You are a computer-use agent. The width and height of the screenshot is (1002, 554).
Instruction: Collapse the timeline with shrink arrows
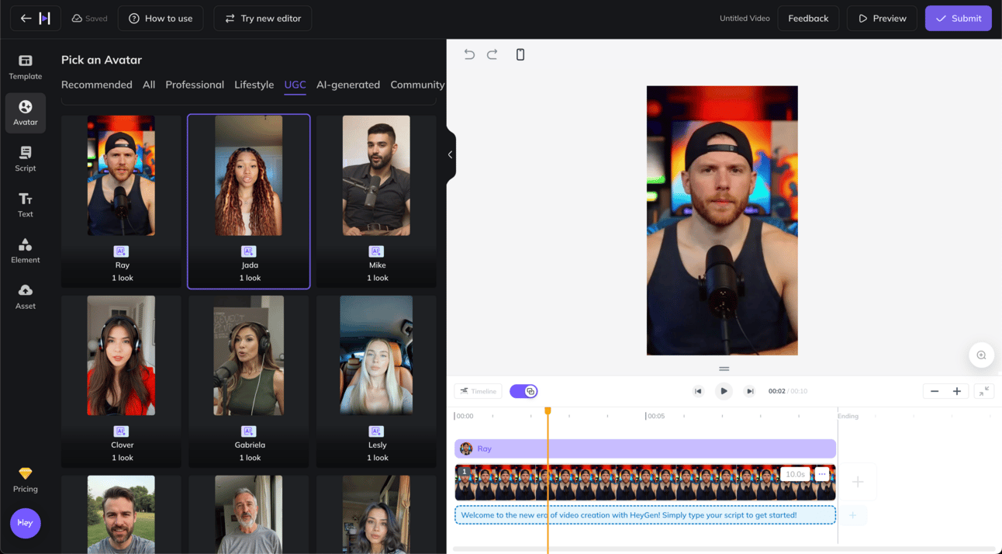[x=984, y=391]
